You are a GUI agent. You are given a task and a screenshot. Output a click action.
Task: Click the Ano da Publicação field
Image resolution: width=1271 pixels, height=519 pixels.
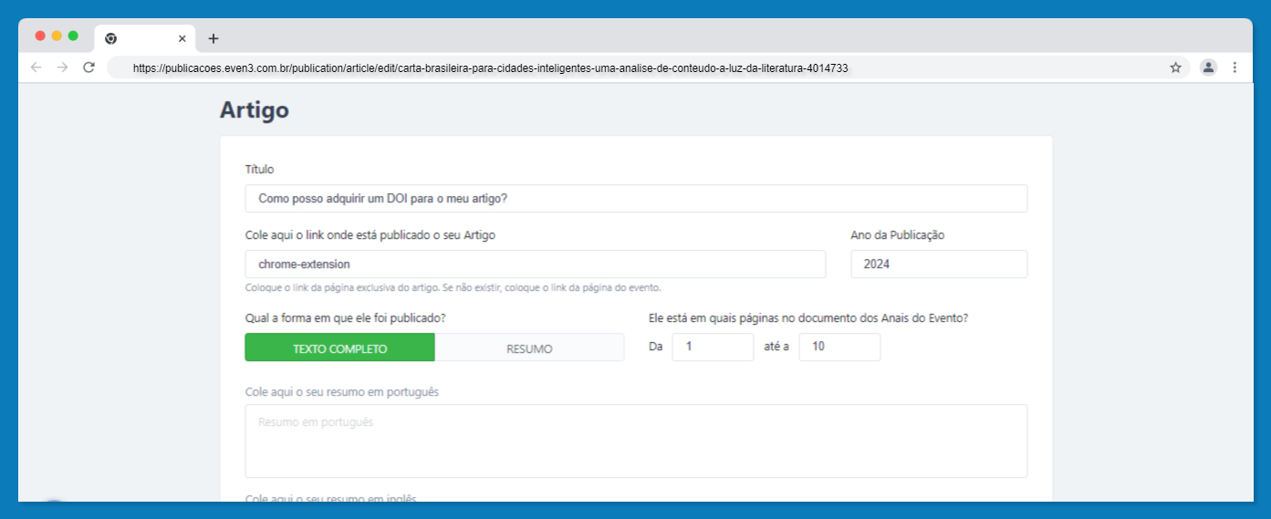coord(939,265)
